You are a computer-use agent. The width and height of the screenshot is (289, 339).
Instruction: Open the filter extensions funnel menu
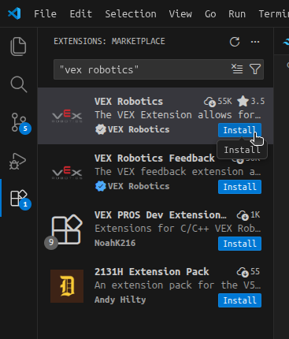tap(255, 69)
